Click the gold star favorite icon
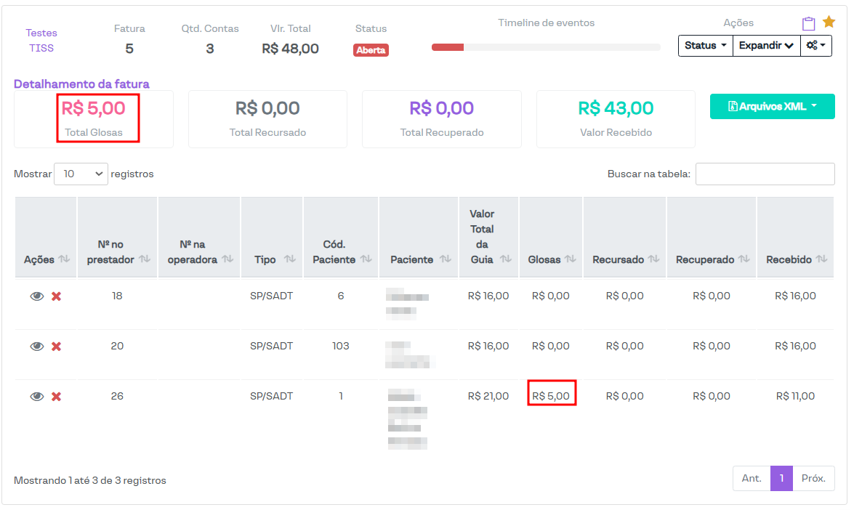This screenshot has width=854, height=510. pyautogui.click(x=829, y=23)
